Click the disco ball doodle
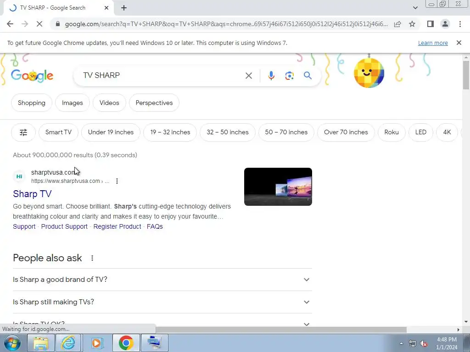 (x=369, y=72)
